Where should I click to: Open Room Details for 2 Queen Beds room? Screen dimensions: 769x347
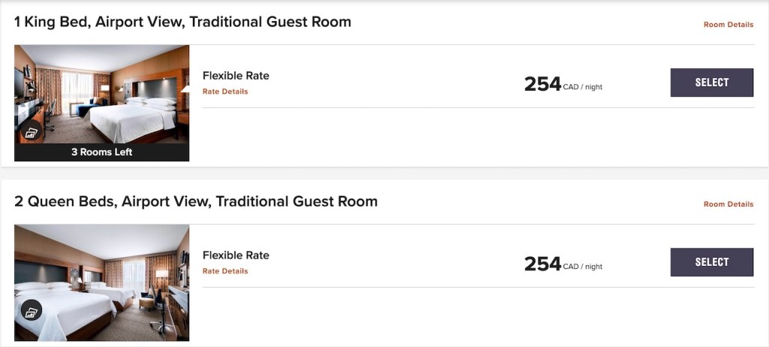click(x=728, y=204)
